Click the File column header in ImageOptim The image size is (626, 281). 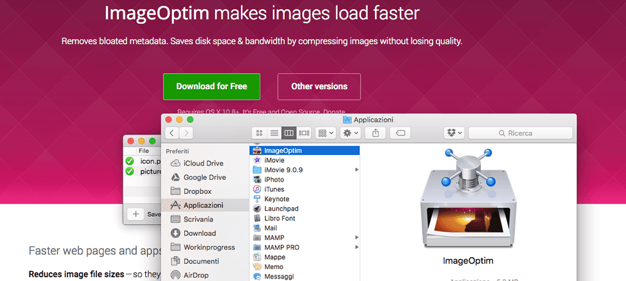144,151
